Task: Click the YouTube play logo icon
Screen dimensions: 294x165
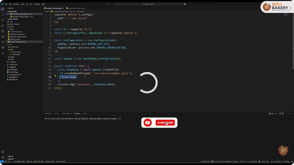Action: pos(148,123)
